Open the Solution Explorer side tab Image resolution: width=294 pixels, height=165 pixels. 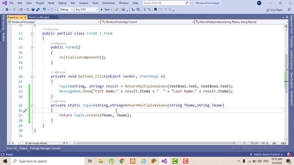(292, 60)
